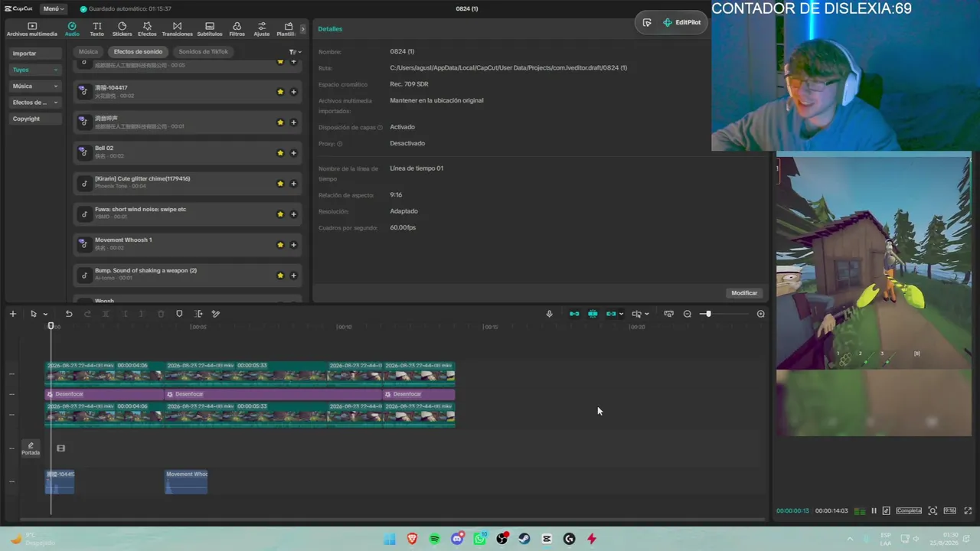Open the Windows Start menu
Screen dimensions: 980x551
coord(390,539)
